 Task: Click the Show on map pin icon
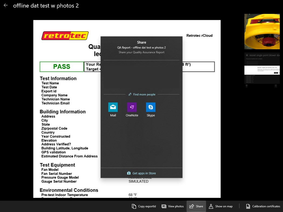pos(211,206)
